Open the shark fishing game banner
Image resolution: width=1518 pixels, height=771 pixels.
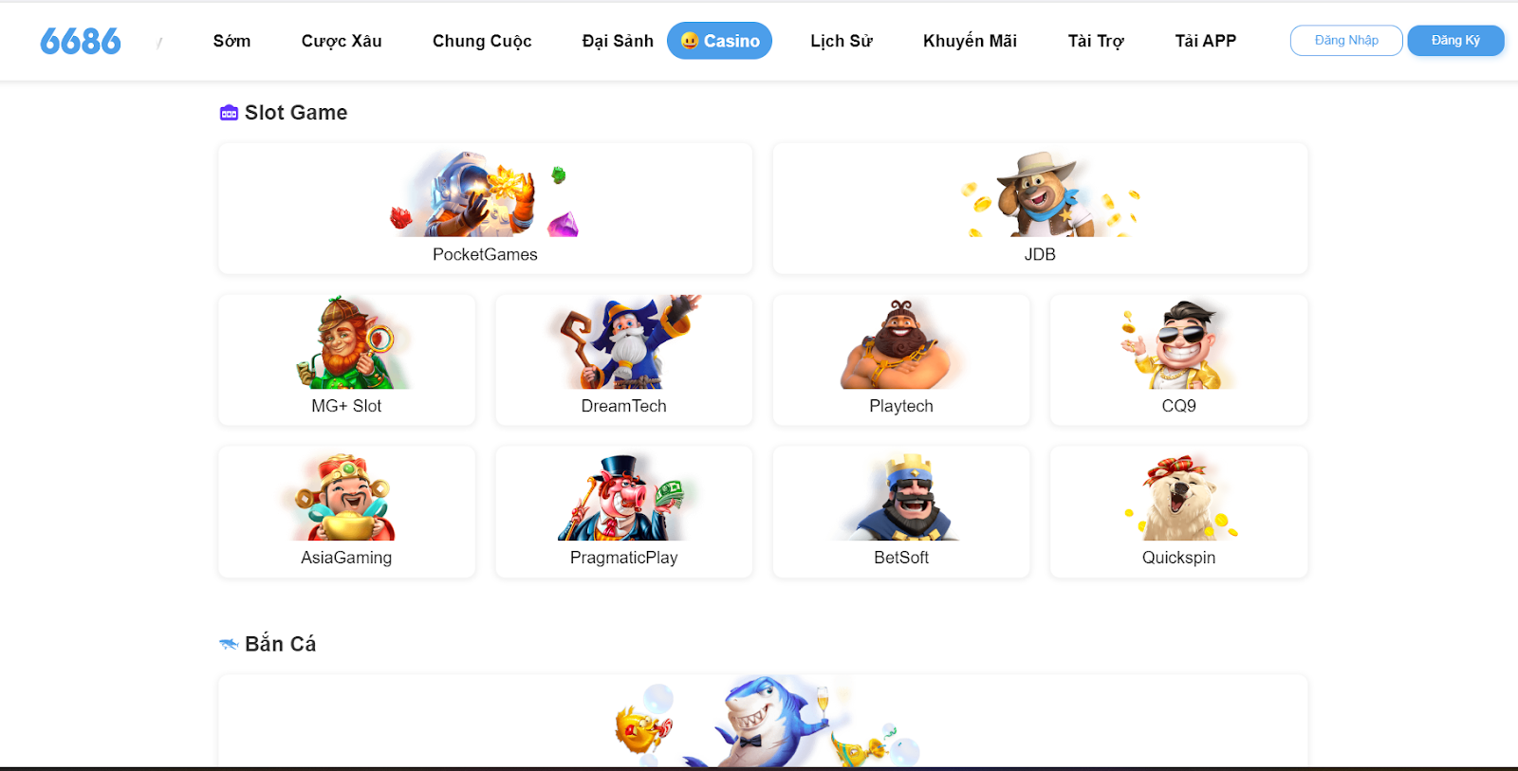(x=763, y=721)
